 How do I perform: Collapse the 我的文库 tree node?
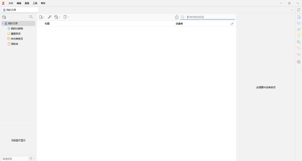3,23
